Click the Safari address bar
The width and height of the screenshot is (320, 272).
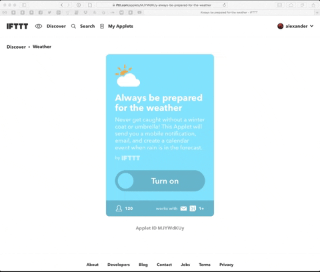click(162, 5)
